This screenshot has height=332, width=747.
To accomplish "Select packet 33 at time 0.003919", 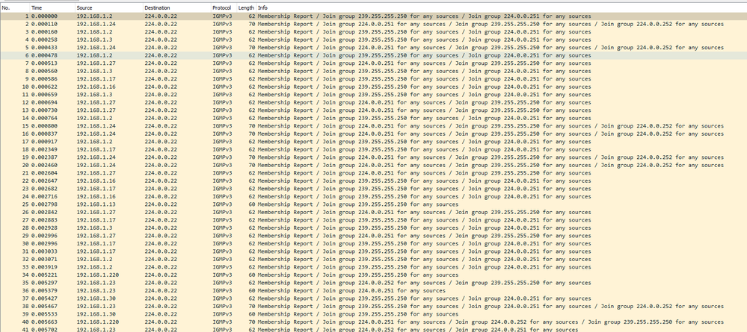I will 374,267.
